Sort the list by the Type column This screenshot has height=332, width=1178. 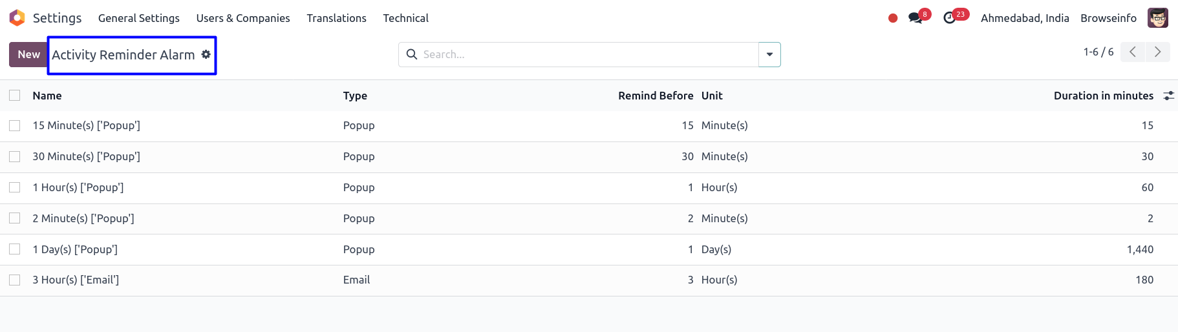(355, 96)
